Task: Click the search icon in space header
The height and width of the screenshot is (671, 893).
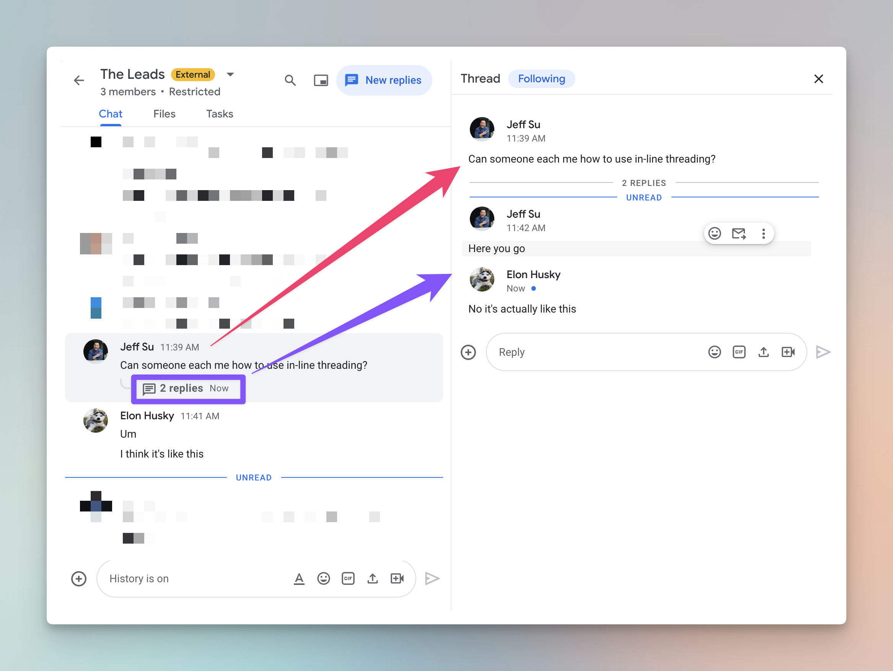Action: click(x=290, y=80)
